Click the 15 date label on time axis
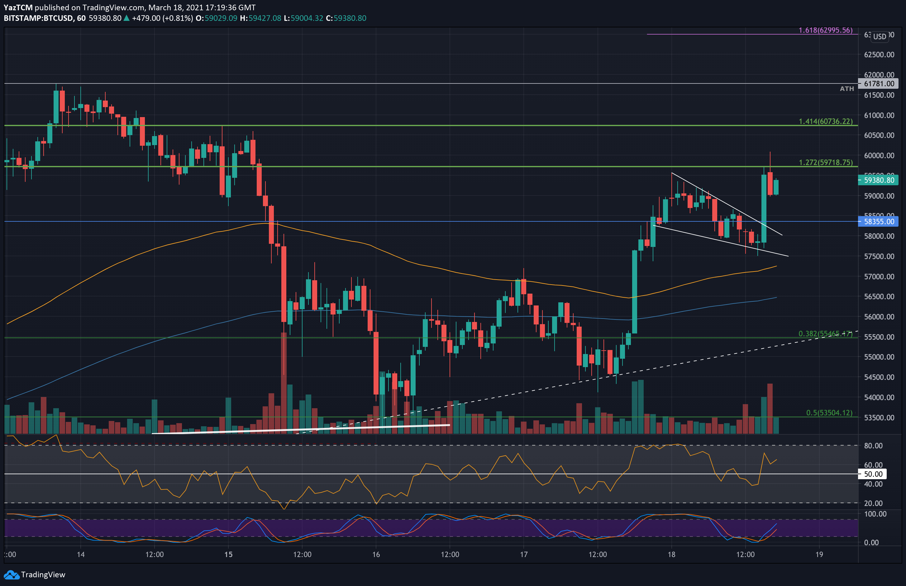This screenshot has height=586, width=906. (228, 555)
